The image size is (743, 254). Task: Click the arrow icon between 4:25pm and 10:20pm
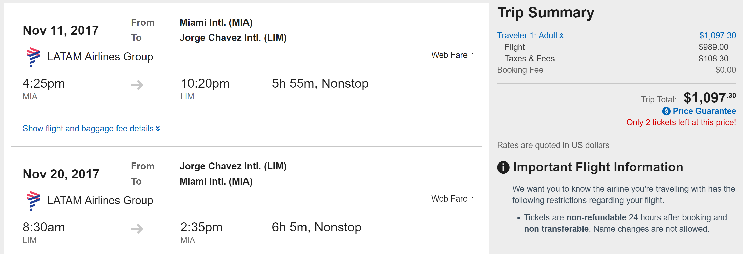click(x=137, y=85)
